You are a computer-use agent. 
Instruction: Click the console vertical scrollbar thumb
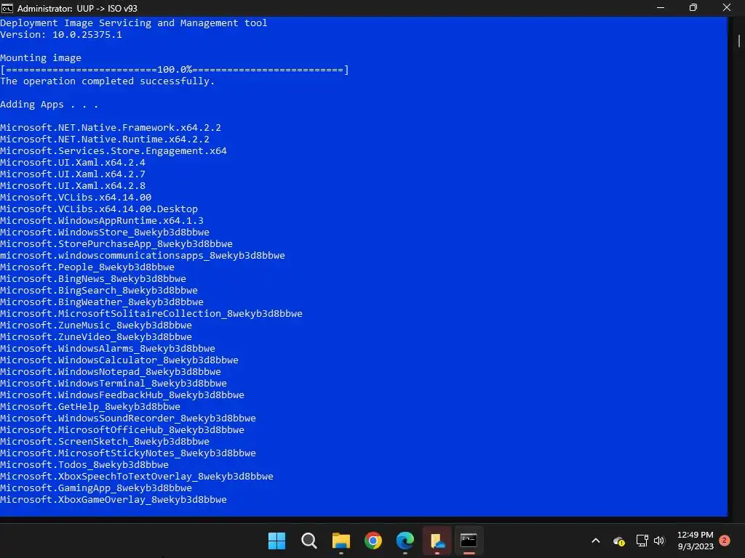click(739, 41)
